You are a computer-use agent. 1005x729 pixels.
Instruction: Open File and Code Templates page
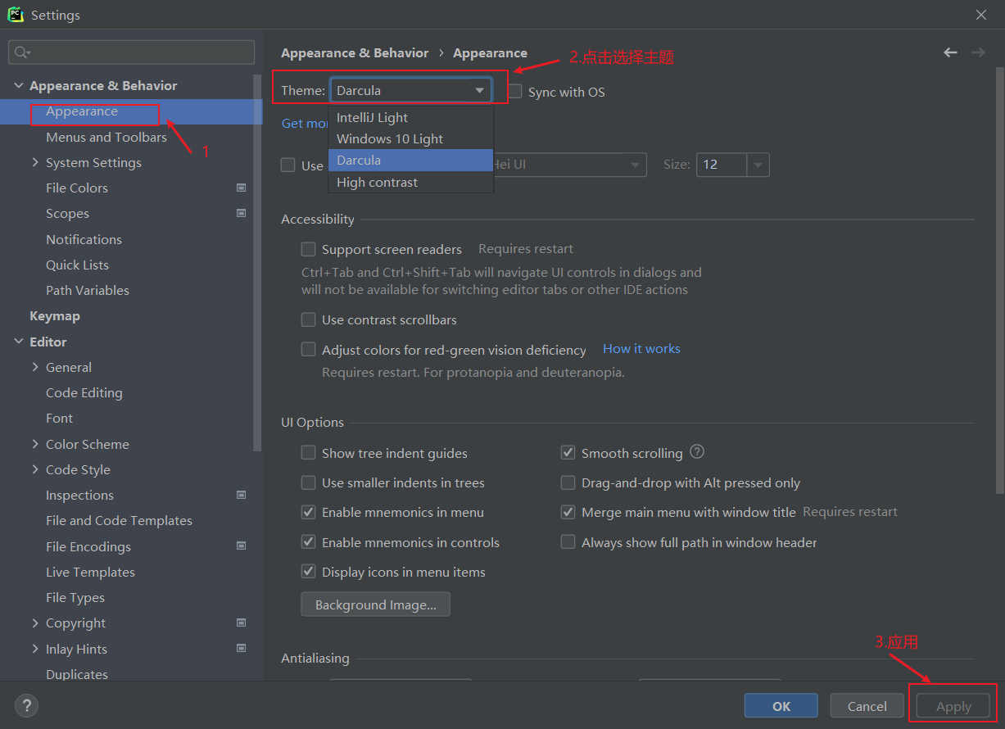119,520
